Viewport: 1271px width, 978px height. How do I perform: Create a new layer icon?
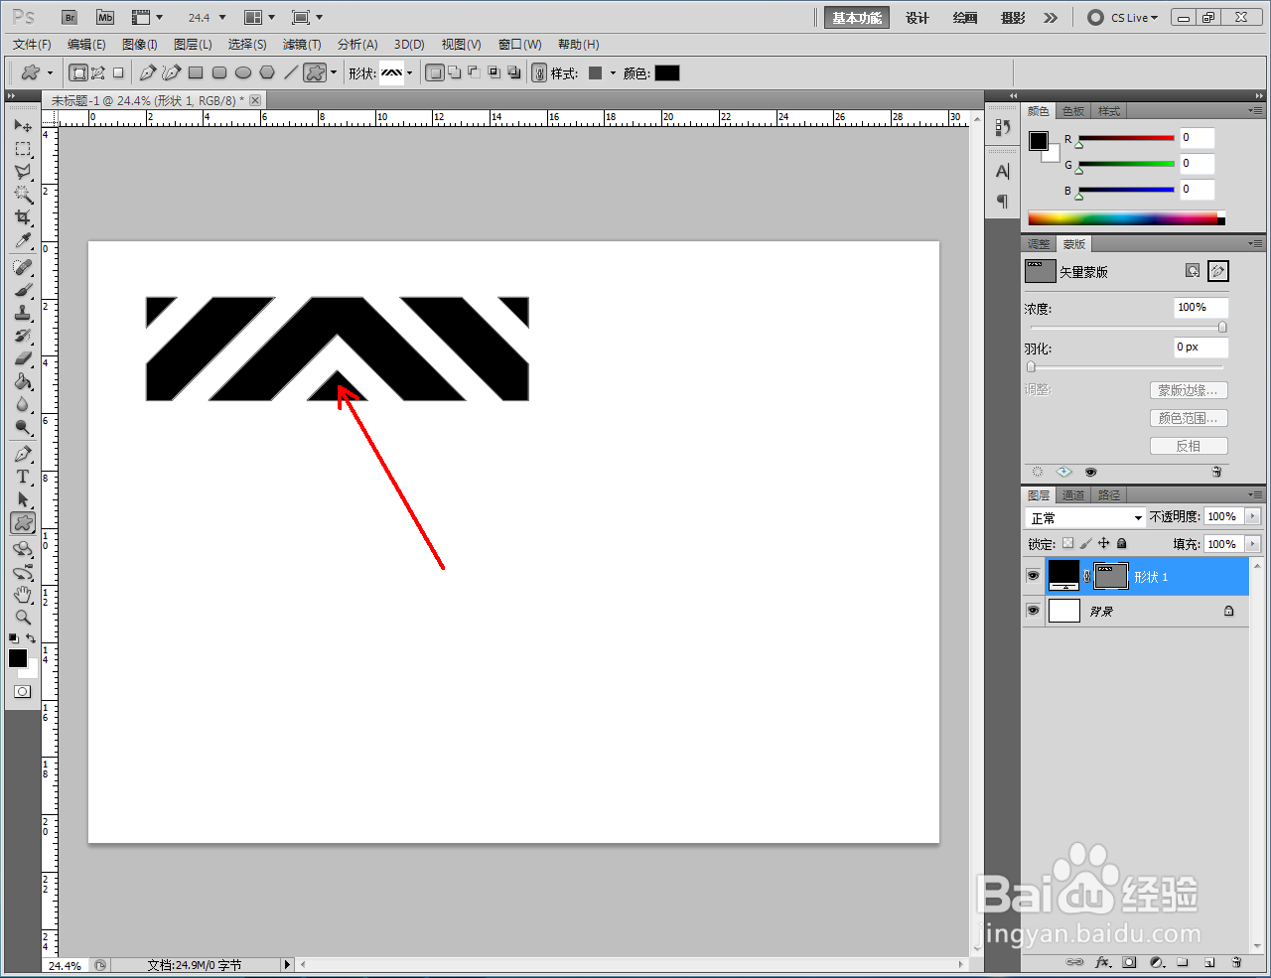click(x=1209, y=962)
